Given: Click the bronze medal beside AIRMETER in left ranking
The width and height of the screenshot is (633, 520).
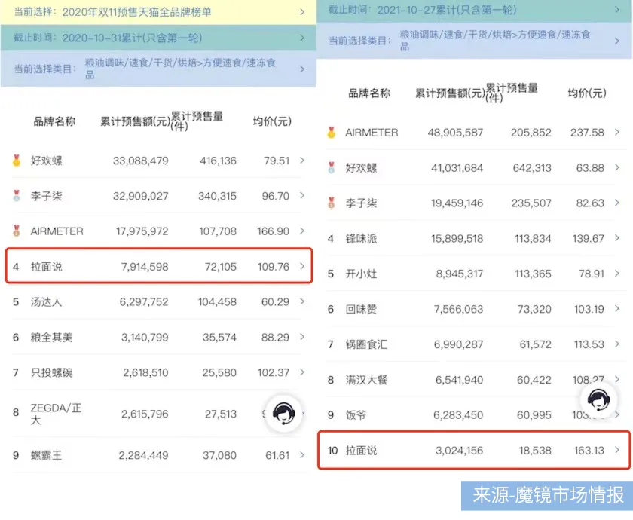Looking at the screenshot, I should 17,231.
